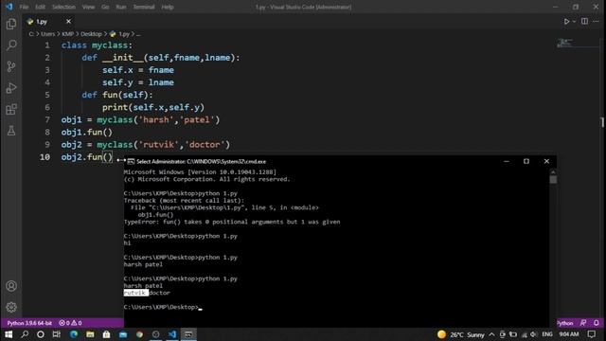Expand run options dropdown next to play
This screenshot has height=341, width=606.
click(574, 22)
